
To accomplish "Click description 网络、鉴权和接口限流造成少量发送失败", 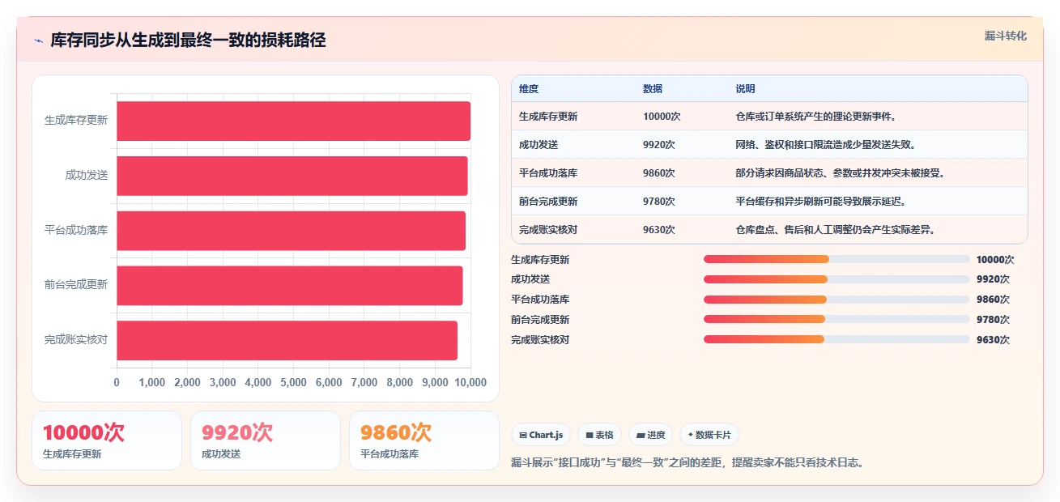I will pos(825,144).
